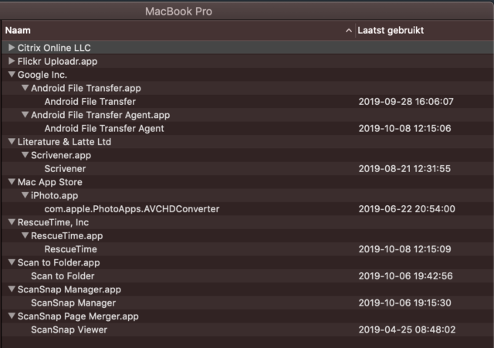494x348 pixels.
Task: Expand the Flickr Uploadr.app entry
Action: 12,61
